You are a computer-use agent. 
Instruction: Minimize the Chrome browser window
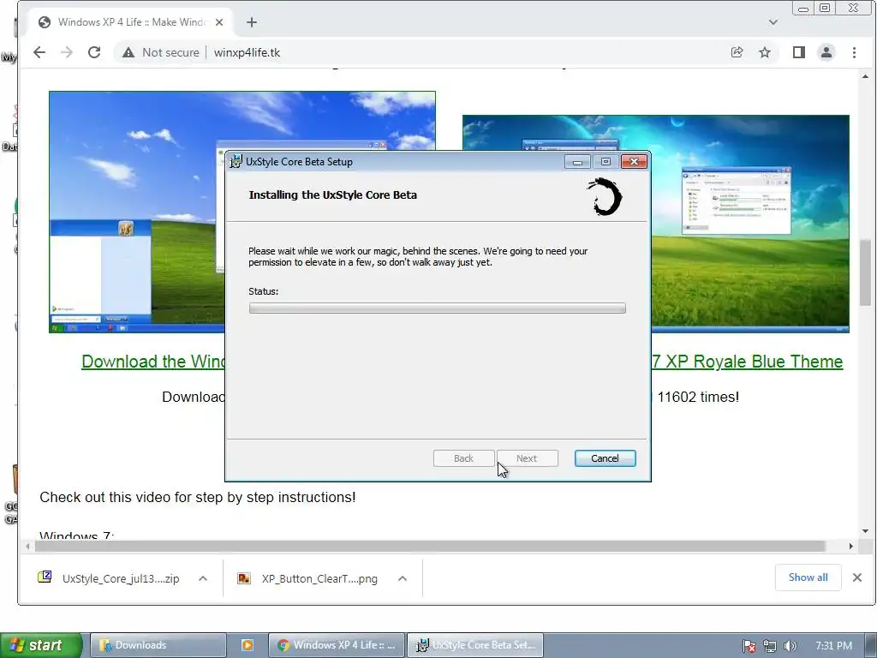pyautogui.click(x=803, y=8)
